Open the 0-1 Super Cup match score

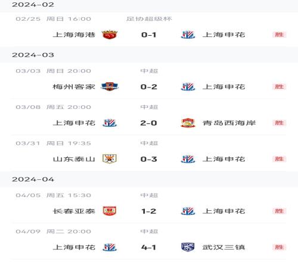coord(148,35)
